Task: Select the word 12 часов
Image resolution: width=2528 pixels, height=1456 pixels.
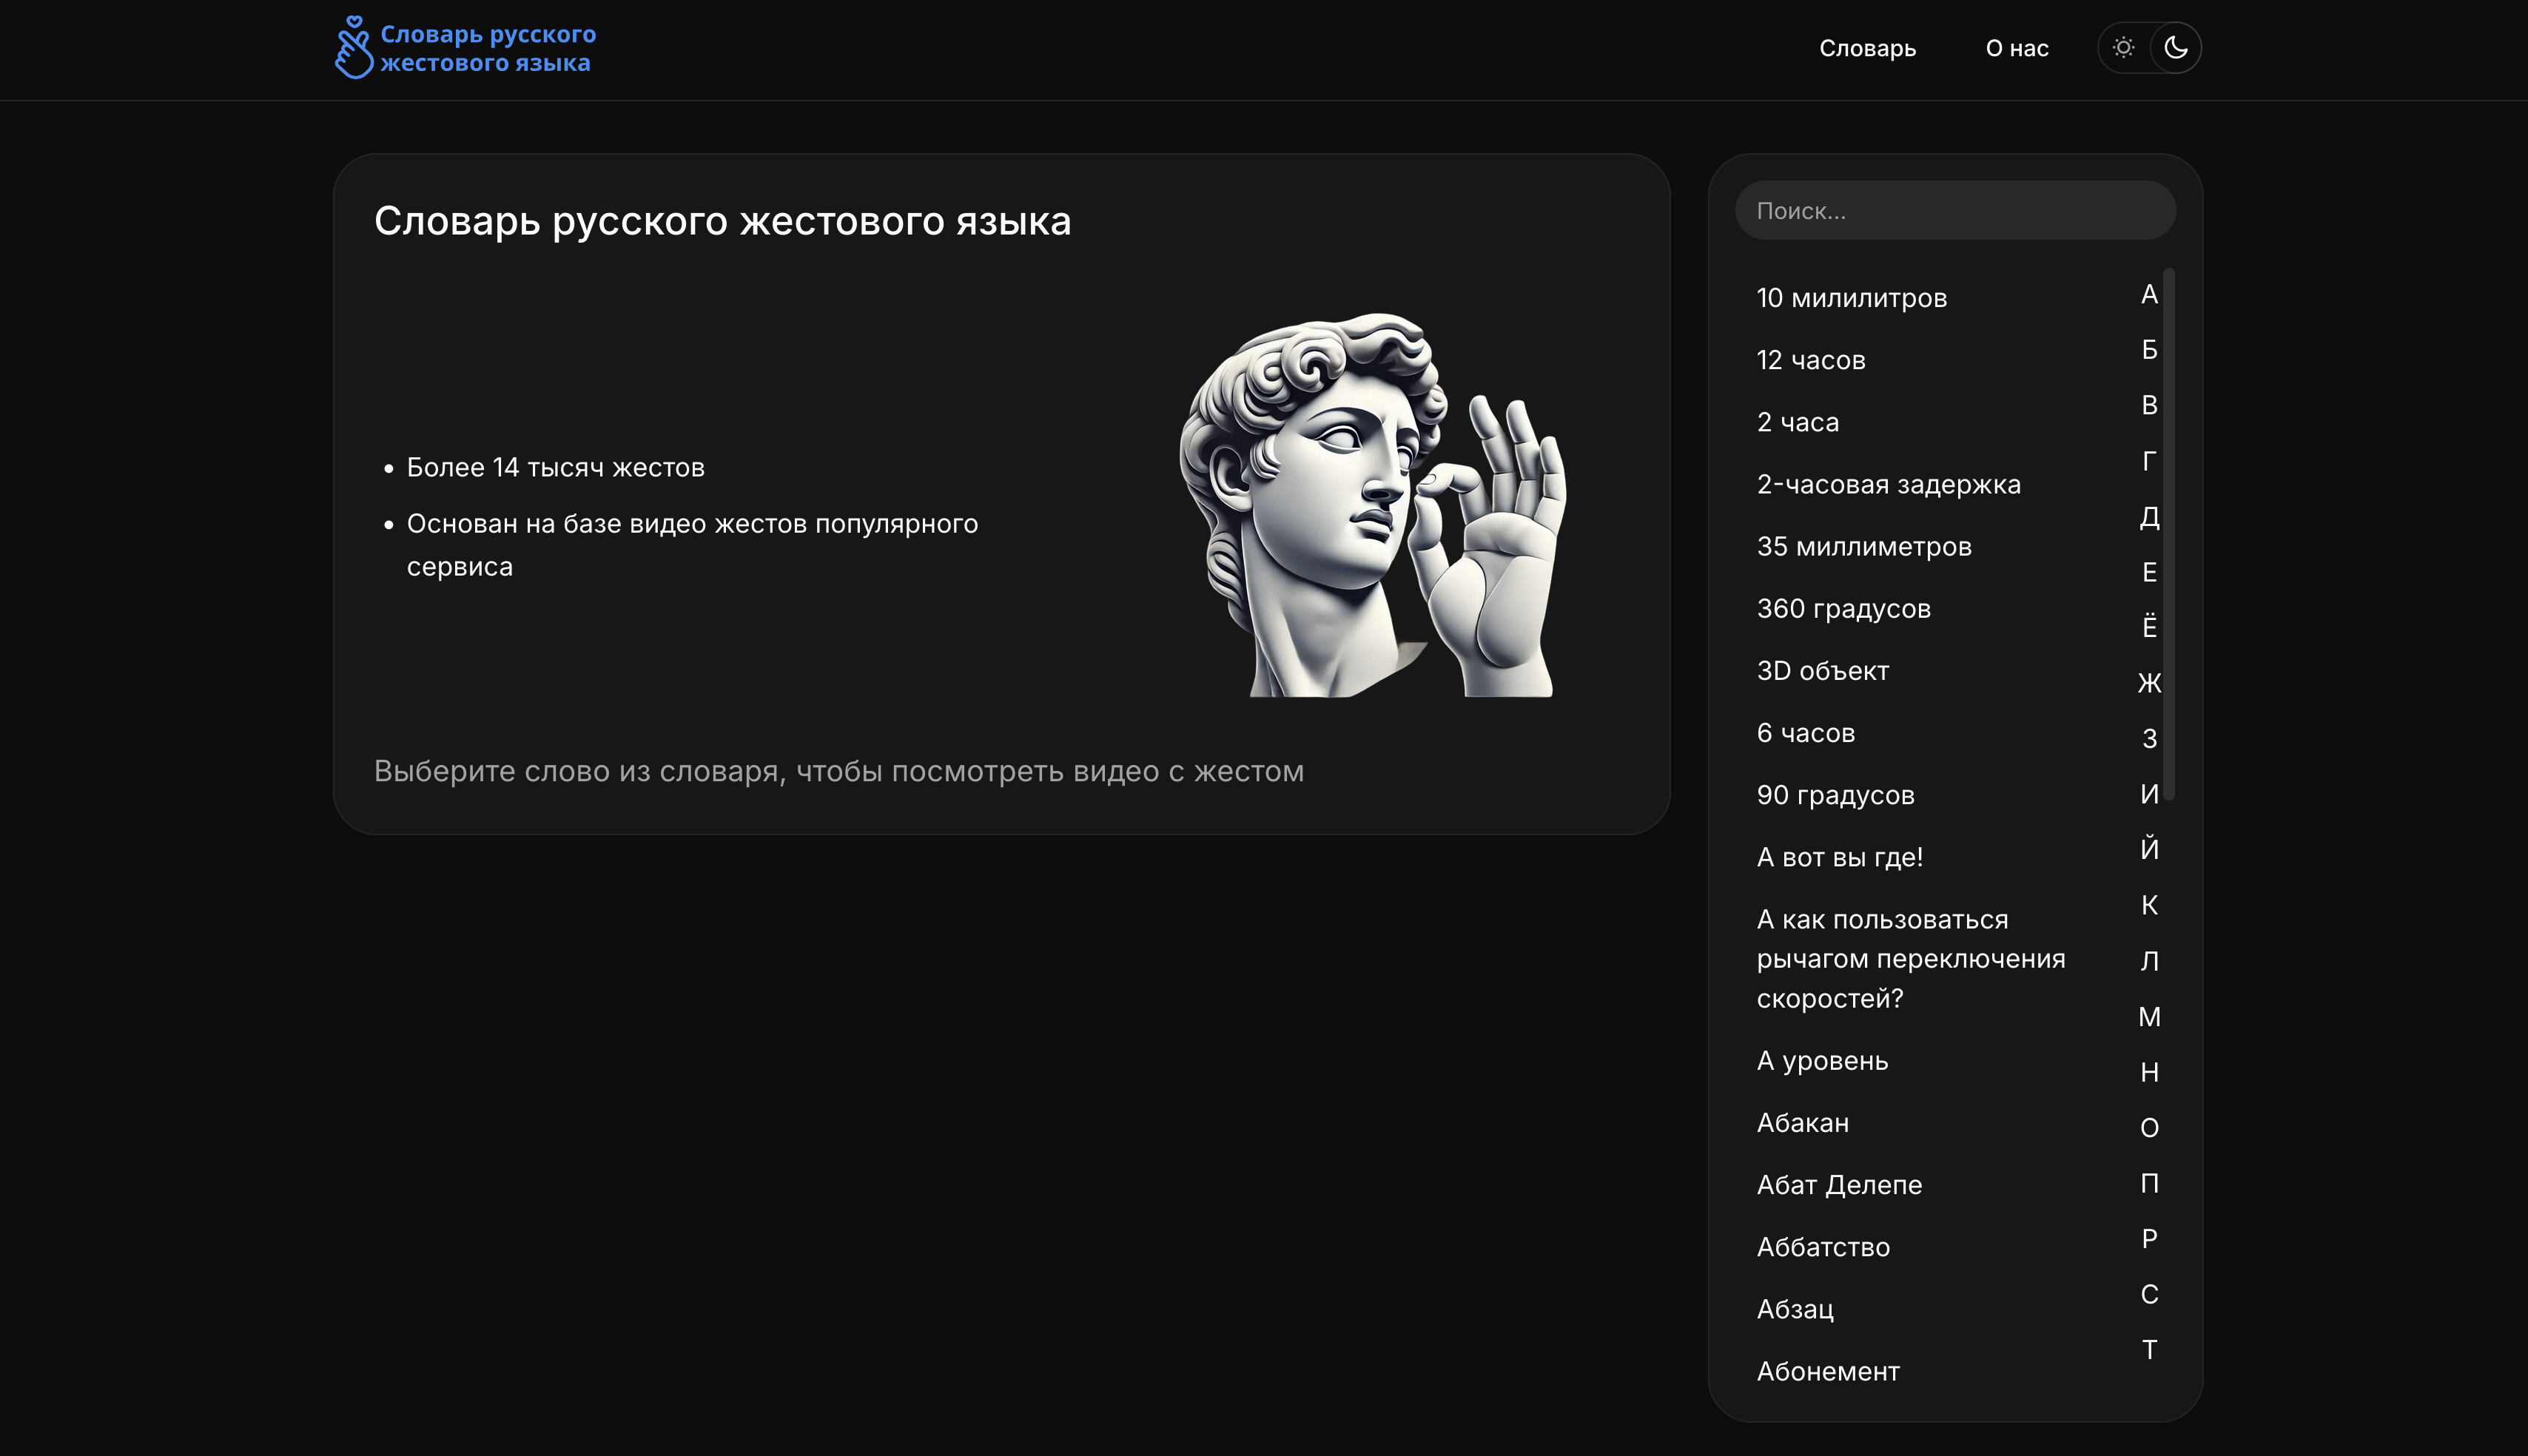Action: tap(1811, 360)
